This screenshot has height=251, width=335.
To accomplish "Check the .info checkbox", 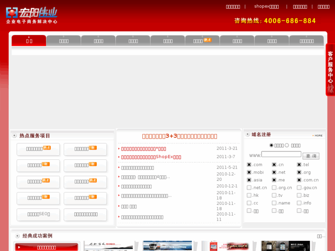I will 299,203.
